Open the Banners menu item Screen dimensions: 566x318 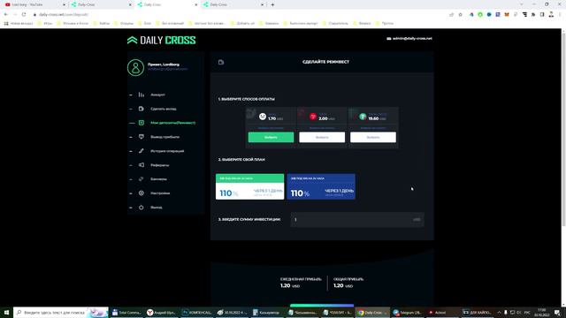158,179
